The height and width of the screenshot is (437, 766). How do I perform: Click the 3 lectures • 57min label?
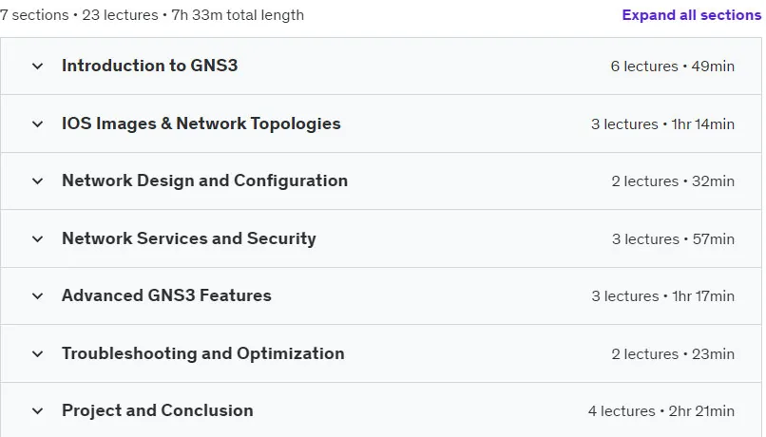point(673,239)
